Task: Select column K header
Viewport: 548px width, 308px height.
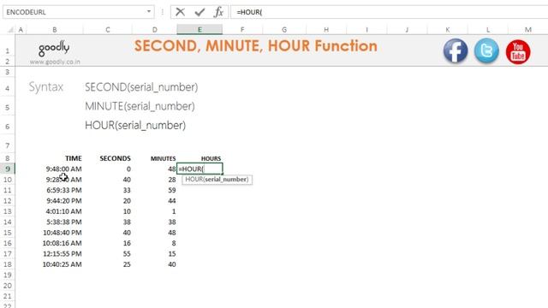Action: (448, 30)
